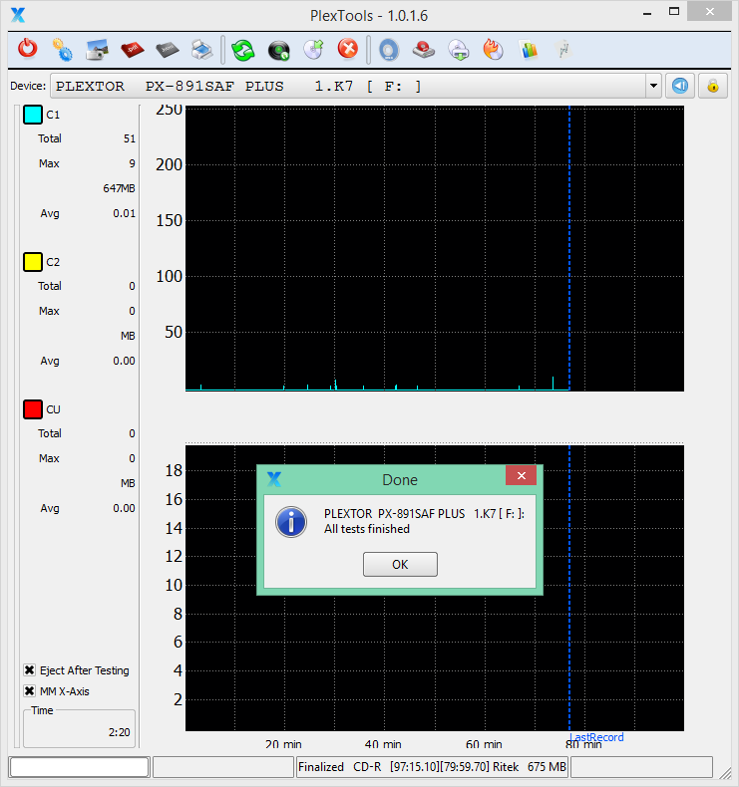Maximize the PlexTools window
This screenshot has width=739, height=787.
click(x=674, y=11)
